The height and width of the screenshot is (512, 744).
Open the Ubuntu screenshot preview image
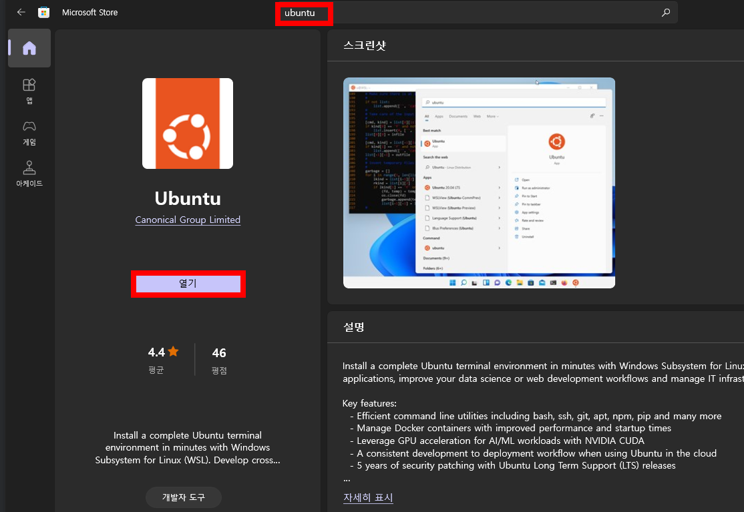click(479, 183)
